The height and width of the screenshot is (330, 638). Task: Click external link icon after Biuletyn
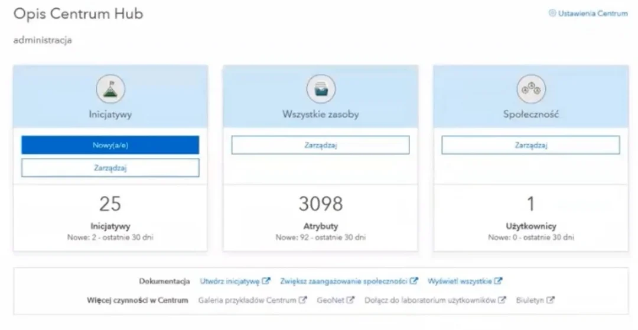pyautogui.click(x=551, y=300)
